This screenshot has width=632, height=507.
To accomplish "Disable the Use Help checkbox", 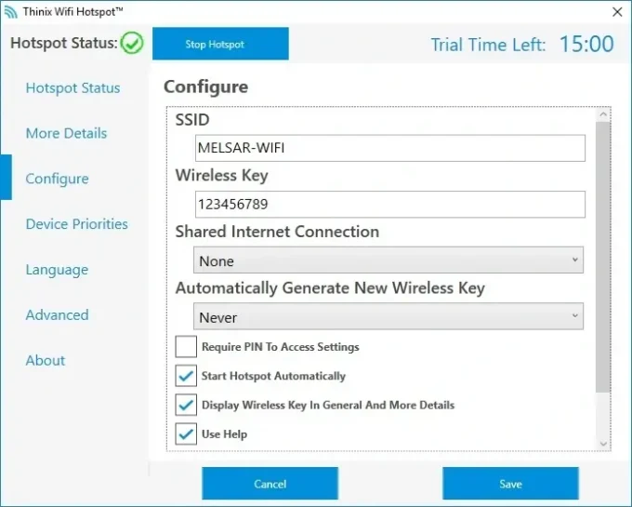I will click(186, 434).
